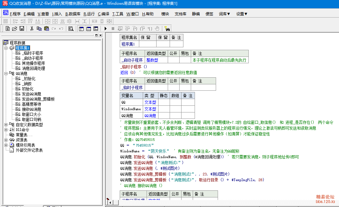Run the program with the play icon
Image resolution: width=339 pixels, height=207 pixels.
pos(106,28)
